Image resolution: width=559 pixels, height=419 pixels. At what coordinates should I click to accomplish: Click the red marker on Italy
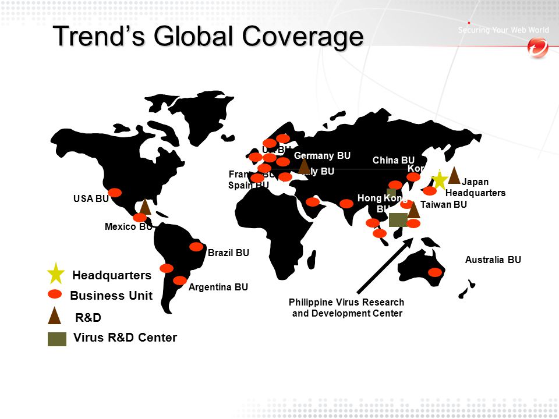[285, 177]
